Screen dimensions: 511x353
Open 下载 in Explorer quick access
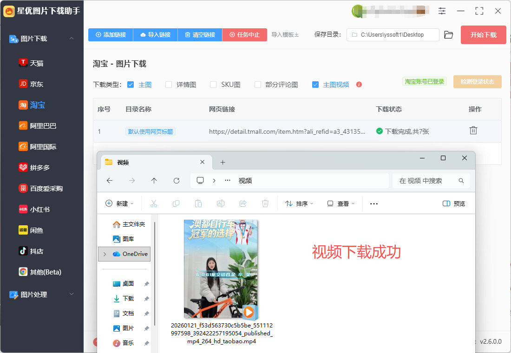124,299
